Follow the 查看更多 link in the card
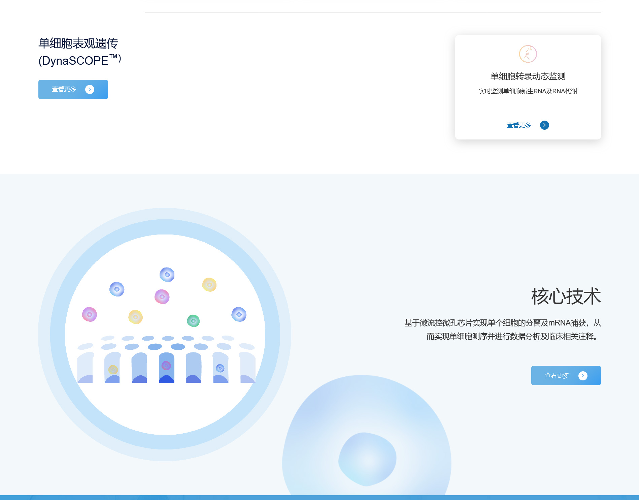Viewport: 639px width, 500px height. tap(519, 125)
